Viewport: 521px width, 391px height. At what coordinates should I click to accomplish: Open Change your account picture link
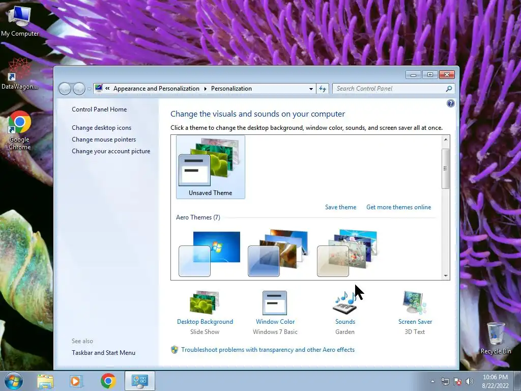[x=110, y=151]
